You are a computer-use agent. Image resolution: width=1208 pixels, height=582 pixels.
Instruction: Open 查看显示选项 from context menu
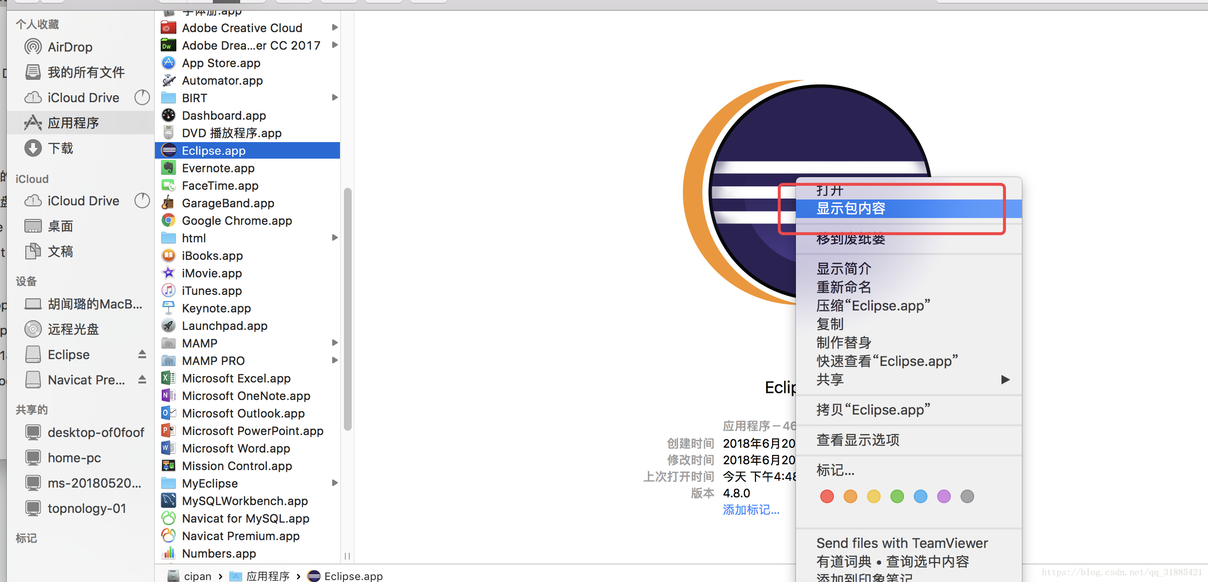tap(908, 440)
